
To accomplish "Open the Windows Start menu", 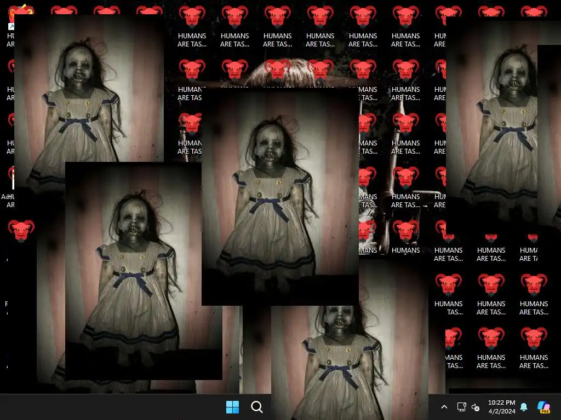I will point(232,407).
